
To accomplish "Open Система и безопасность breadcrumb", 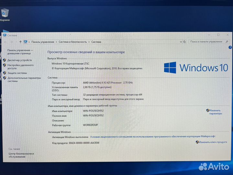I will click(73, 42).
